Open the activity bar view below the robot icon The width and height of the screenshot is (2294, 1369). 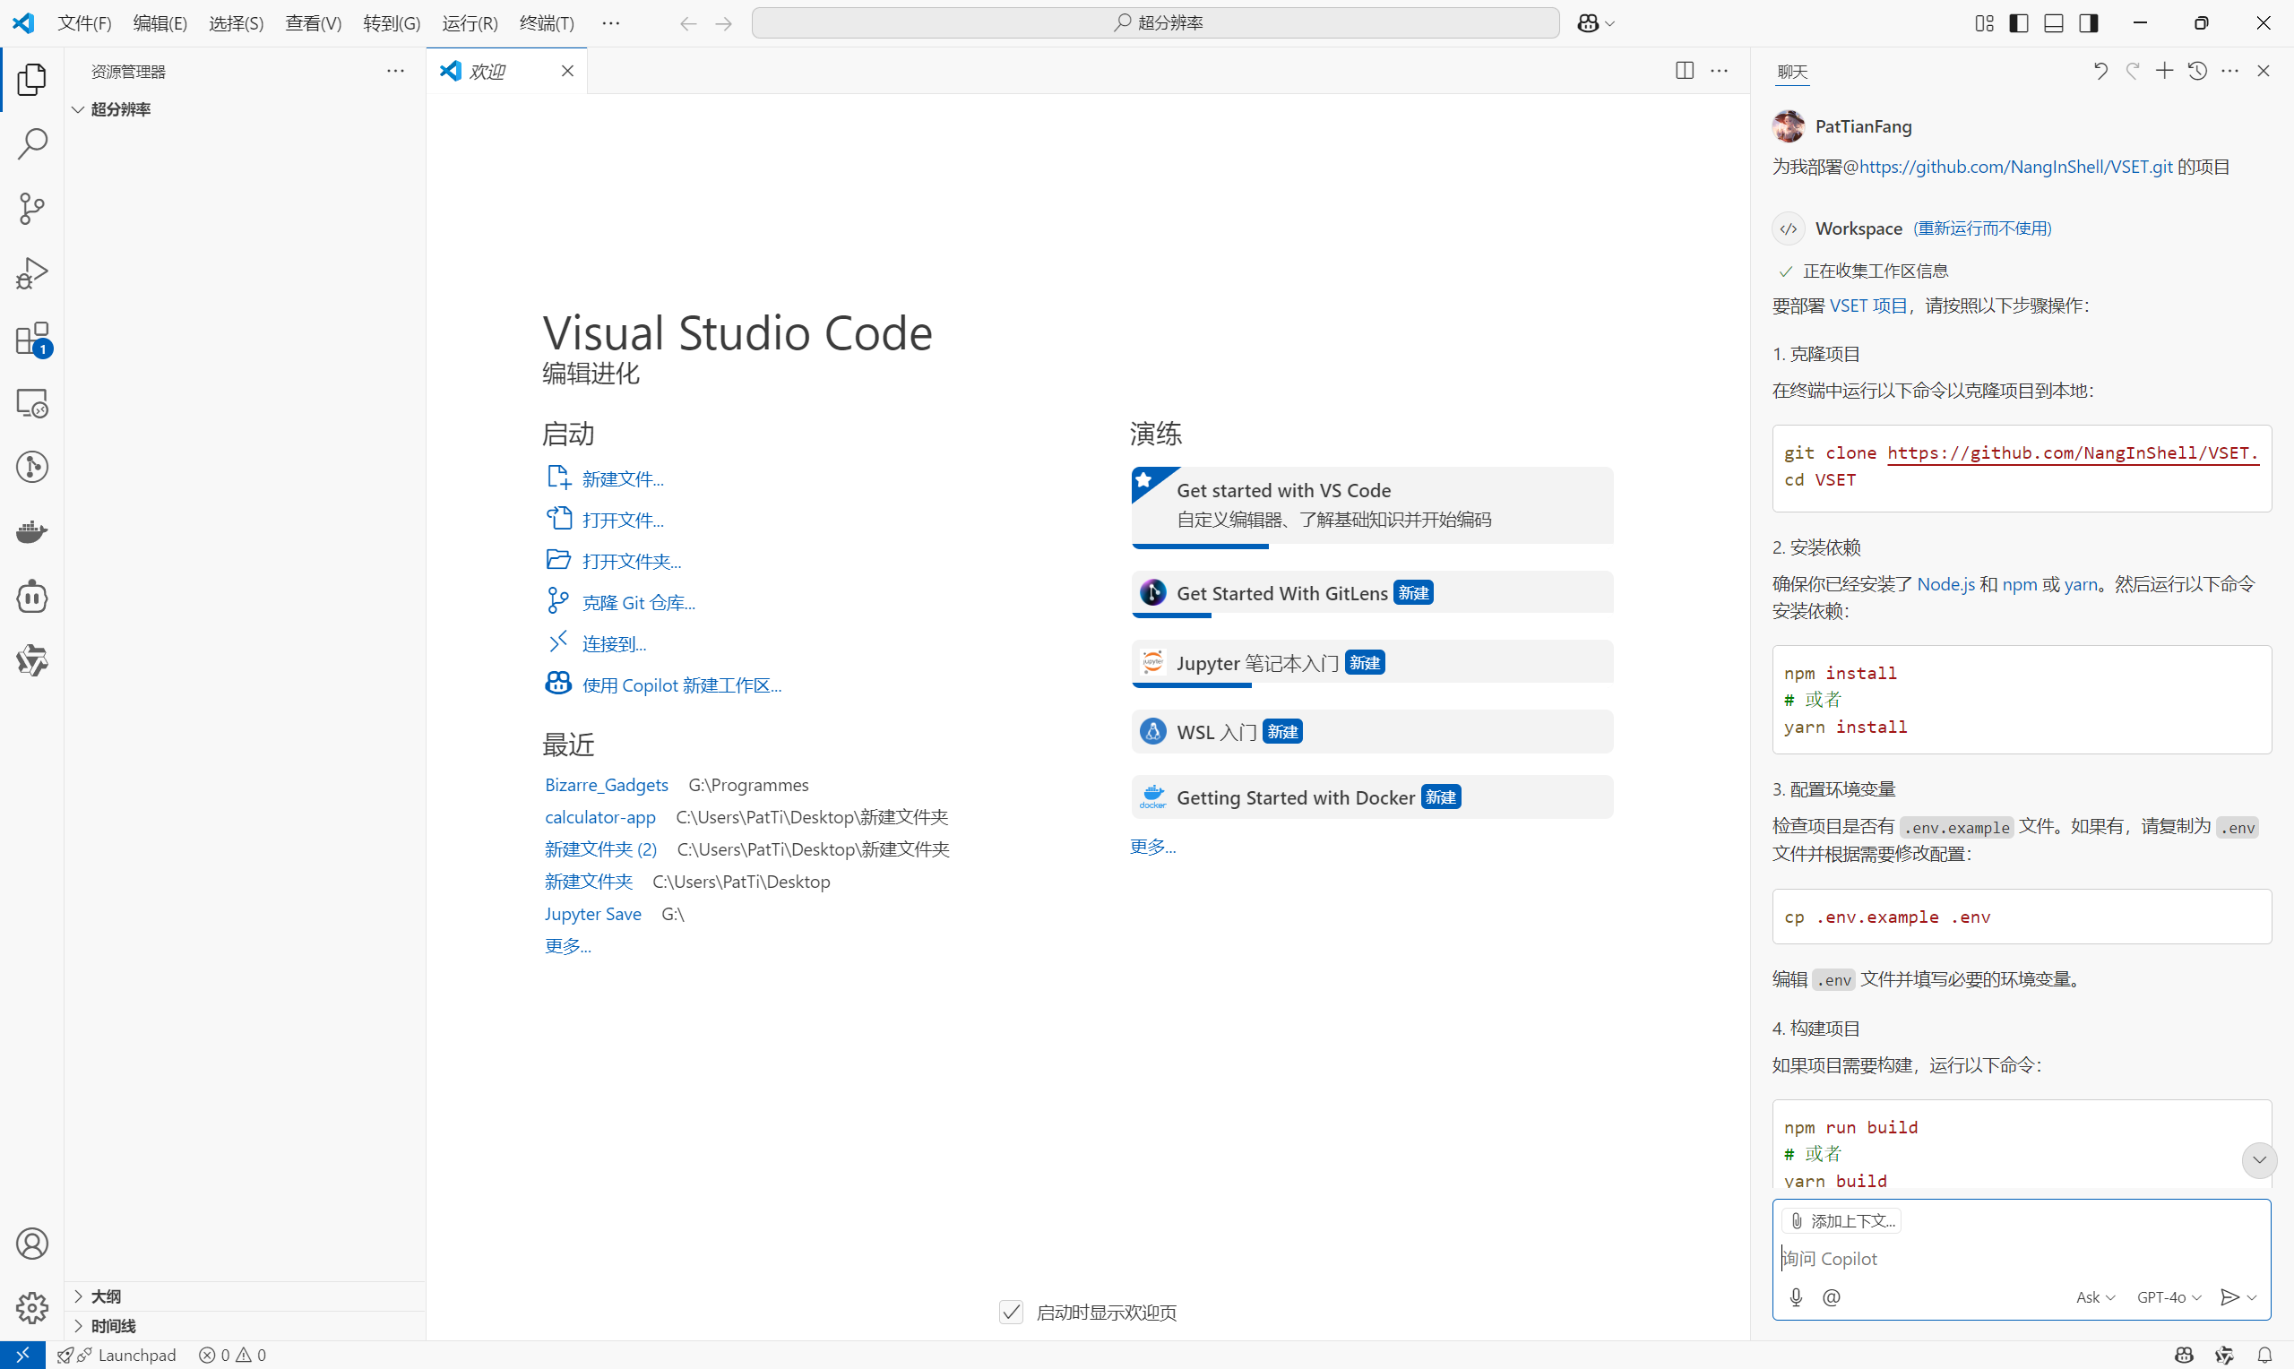(31, 660)
